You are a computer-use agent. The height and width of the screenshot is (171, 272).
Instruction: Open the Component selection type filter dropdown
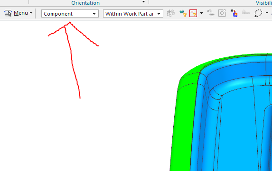70,13
